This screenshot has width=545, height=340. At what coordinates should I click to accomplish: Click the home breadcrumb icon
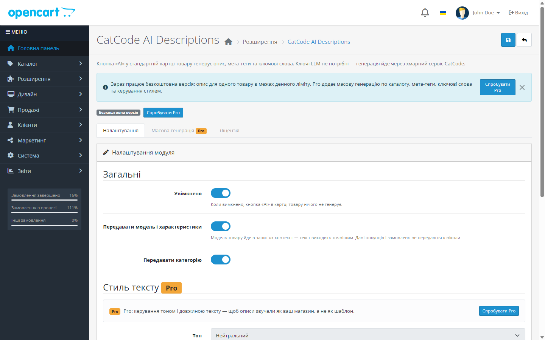228,42
